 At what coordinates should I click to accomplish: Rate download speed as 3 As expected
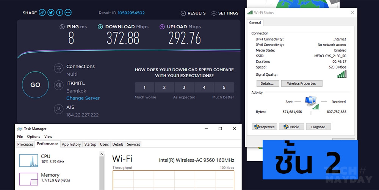[184, 87]
